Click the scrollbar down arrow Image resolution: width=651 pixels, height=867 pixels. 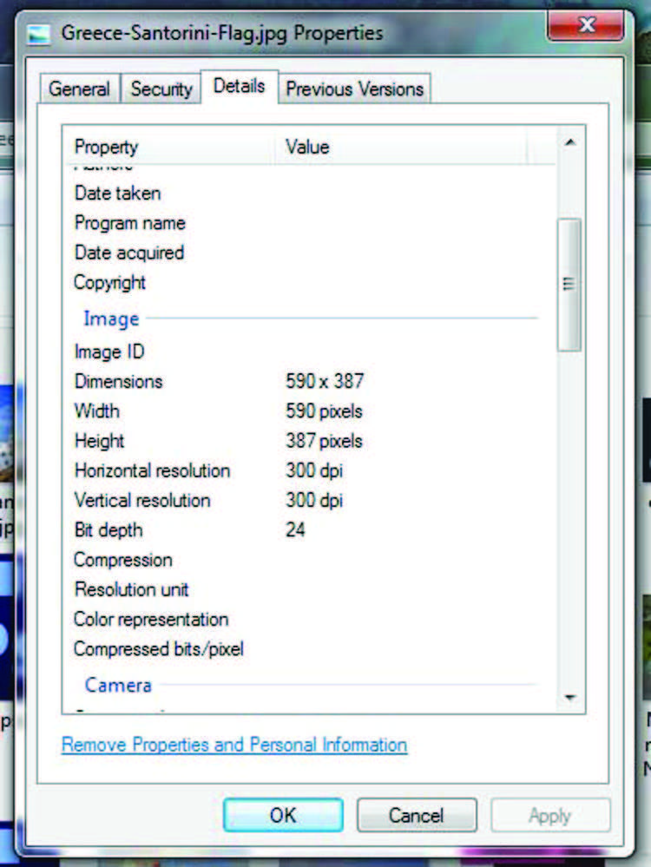569,697
